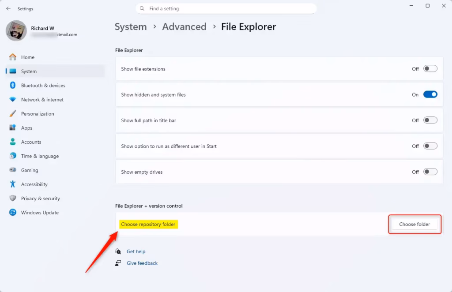The height and width of the screenshot is (292, 452).
Task: Click the Gaming controller icon
Action: 13,170
